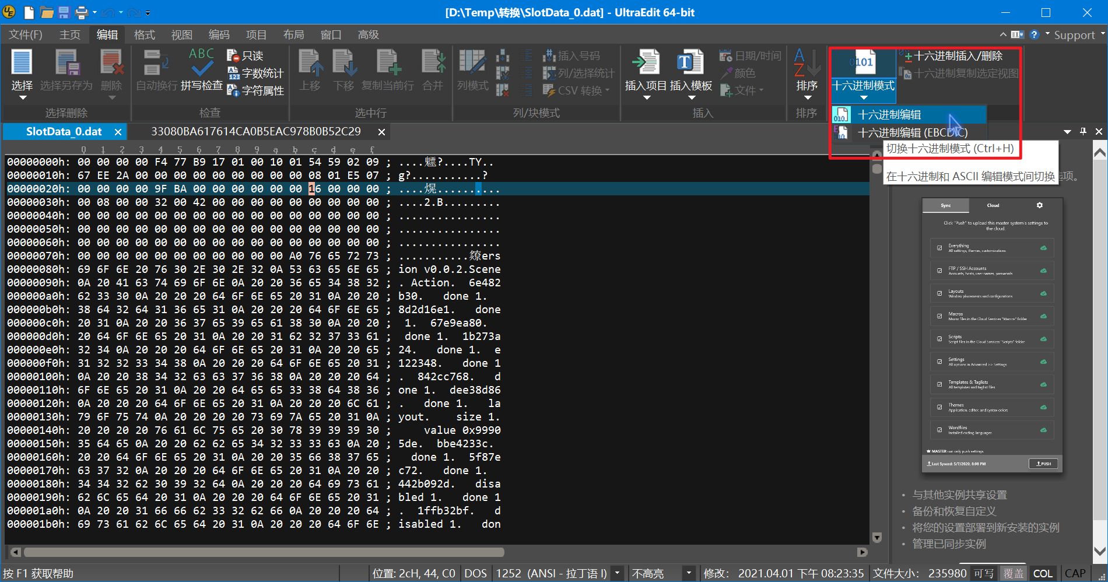Toggle the Macros sync checkbox
Viewport: 1108px width, 582px height.
click(x=939, y=316)
